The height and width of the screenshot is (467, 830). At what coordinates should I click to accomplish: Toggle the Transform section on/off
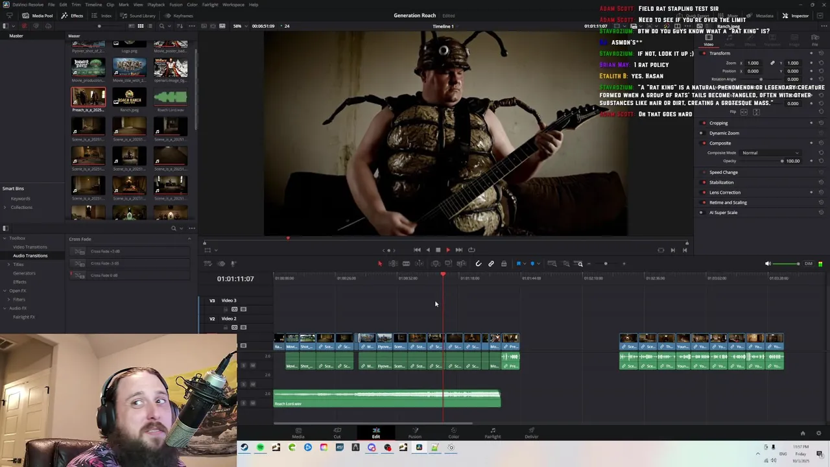tap(704, 53)
